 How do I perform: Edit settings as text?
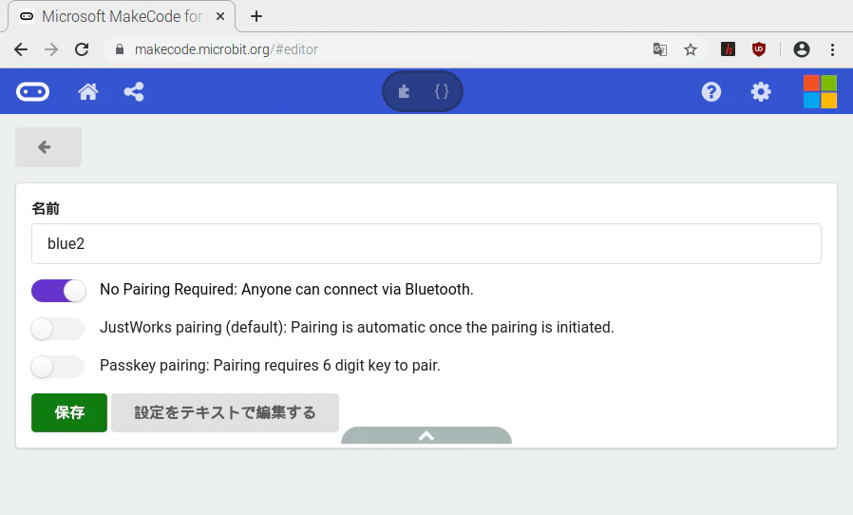(225, 412)
